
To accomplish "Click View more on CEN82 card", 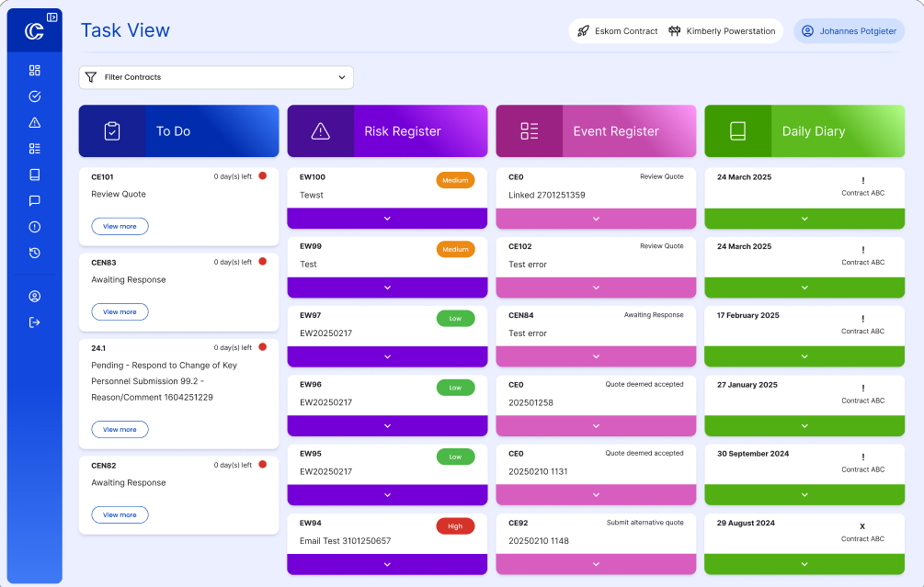I will [120, 514].
